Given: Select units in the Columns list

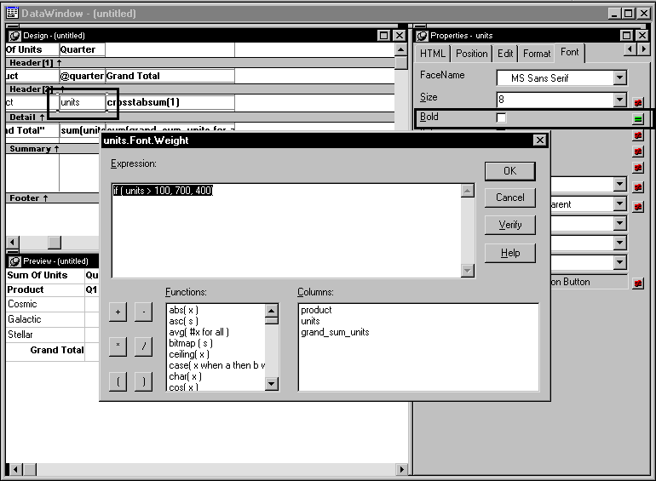Looking at the screenshot, I should pyautogui.click(x=310, y=321).
